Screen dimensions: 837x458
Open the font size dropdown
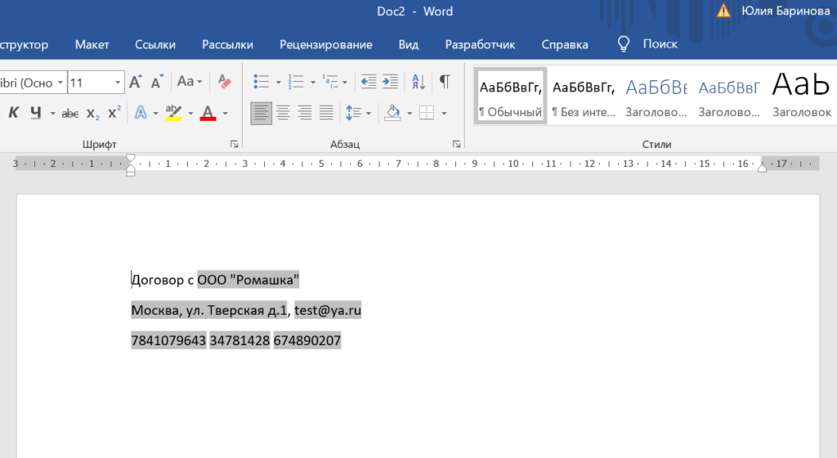point(118,83)
